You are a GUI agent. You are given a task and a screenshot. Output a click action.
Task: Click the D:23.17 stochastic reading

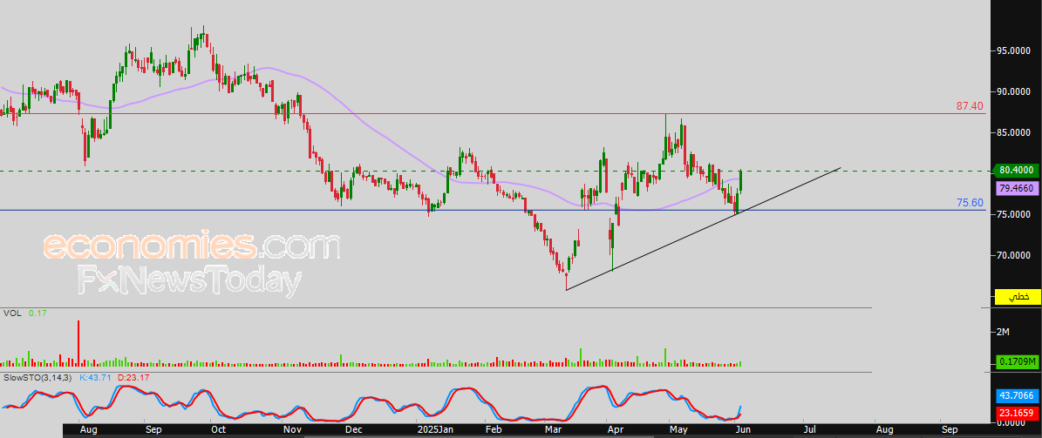point(133,378)
